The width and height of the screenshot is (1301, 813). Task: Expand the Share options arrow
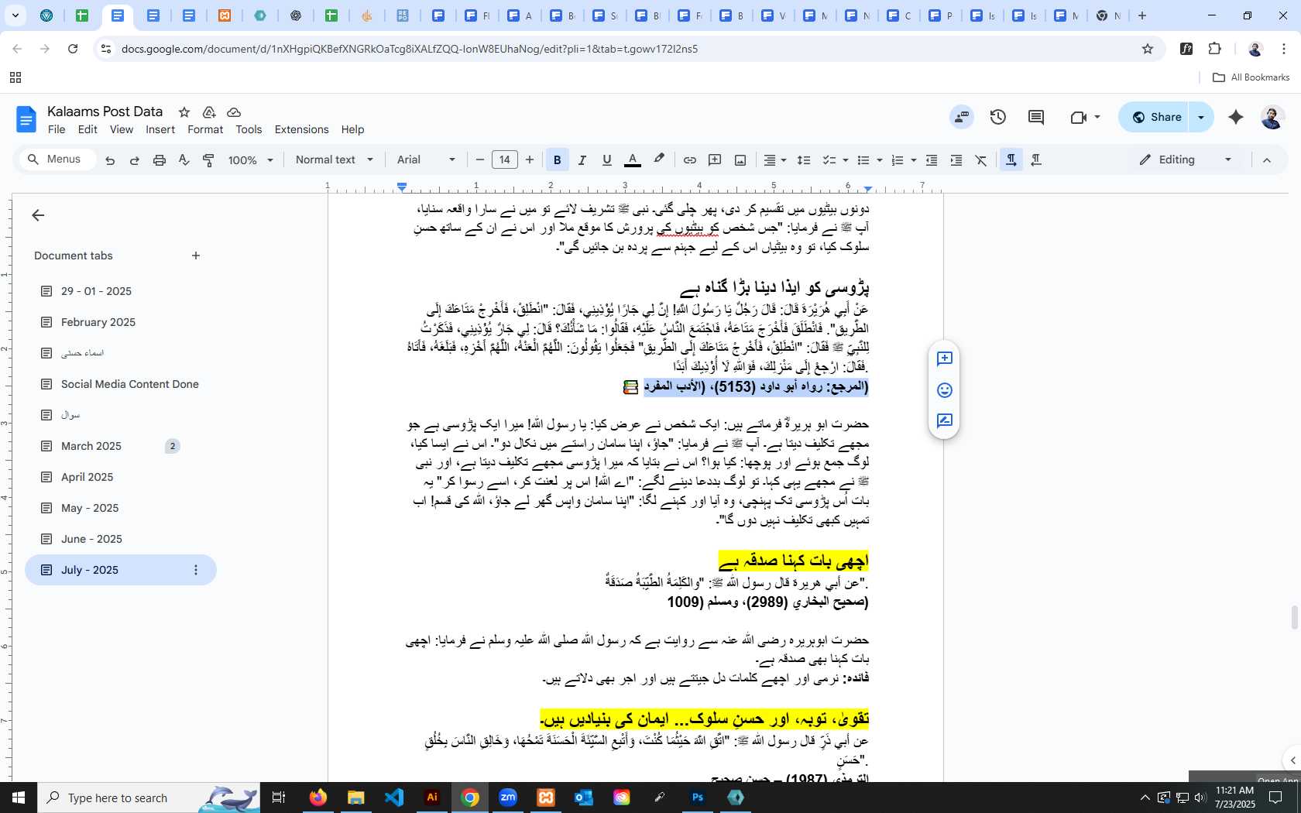[1201, 117]
